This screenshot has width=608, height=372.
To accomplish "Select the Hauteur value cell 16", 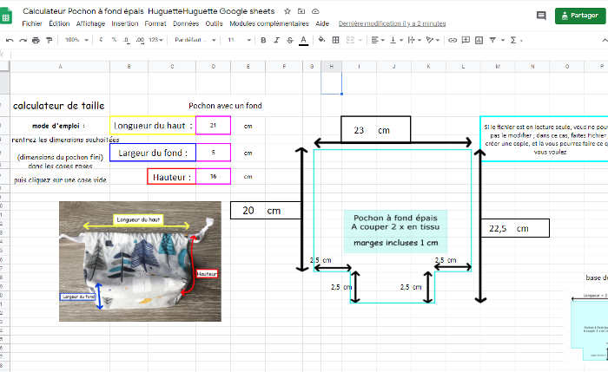I will coord(214,177).
